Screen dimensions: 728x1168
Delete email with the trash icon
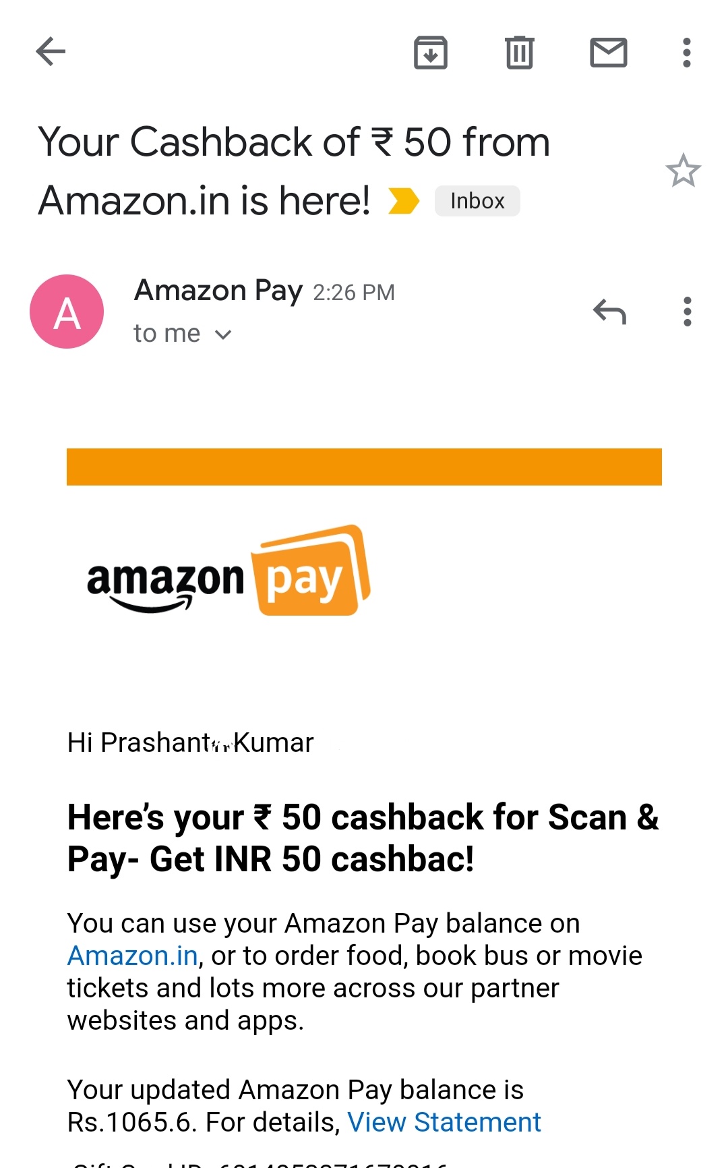click(519, 53)
